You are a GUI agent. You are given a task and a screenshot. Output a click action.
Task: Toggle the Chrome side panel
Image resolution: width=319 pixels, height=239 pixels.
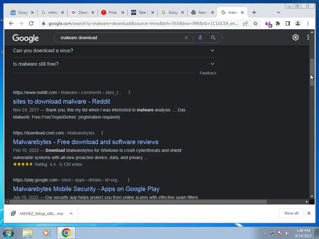[288, 23]
